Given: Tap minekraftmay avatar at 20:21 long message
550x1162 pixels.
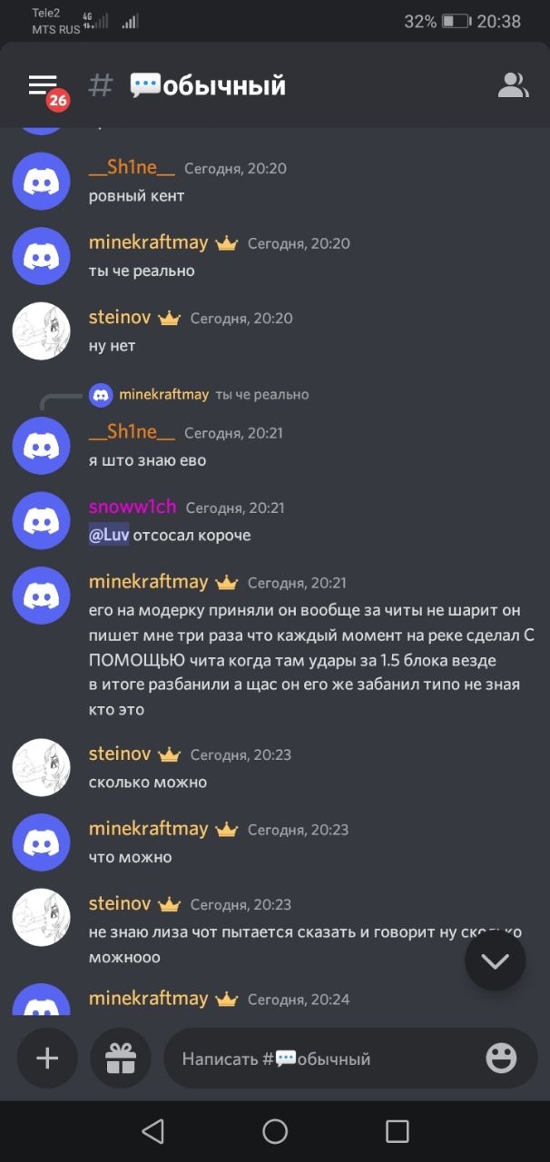Looking at the screenshot, I should coord(41,595).
